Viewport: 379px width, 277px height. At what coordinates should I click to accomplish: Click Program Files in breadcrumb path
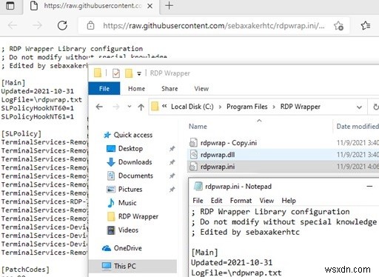tap(247, 107)
